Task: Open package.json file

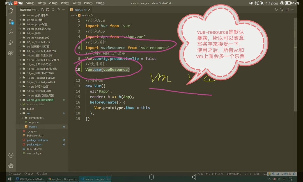Action: pos(42,144)
